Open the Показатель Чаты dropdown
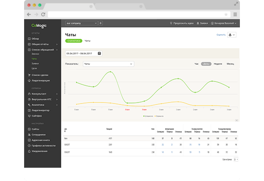The image size is (264, 181). pos(109,64)
